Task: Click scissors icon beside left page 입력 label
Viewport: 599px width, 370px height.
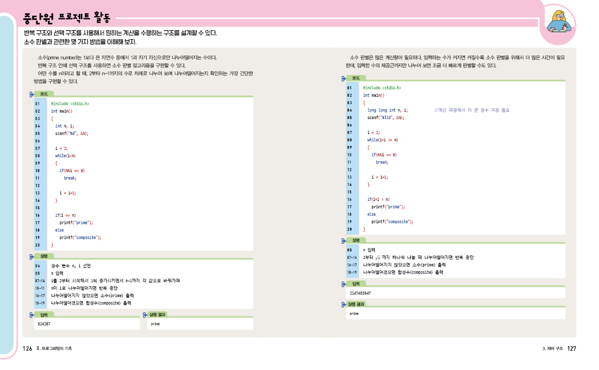Action: (x=33, y=314)
